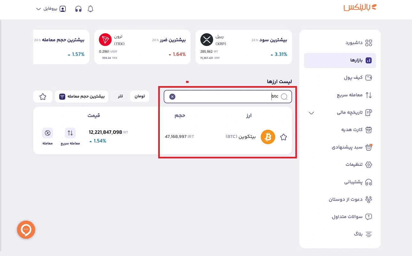This screenshot has width=412, height=256.
Task: Open تنظیمات using the settings gear icon
Action: [369, 164]
